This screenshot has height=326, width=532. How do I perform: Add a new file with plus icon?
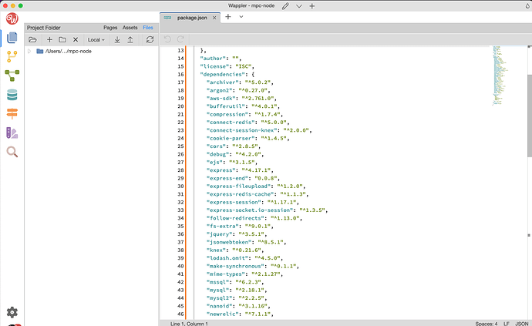[x=49, y=39]
